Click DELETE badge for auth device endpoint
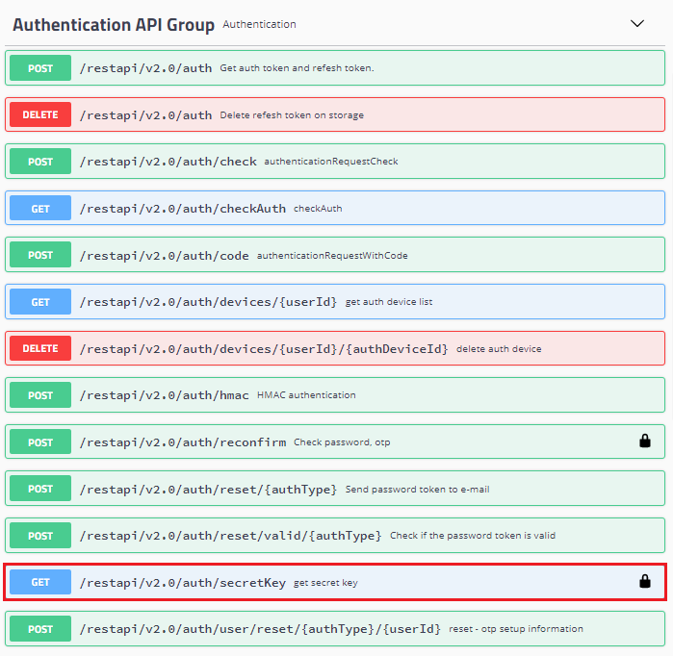673x656 pixels. [x=40, y=348]
